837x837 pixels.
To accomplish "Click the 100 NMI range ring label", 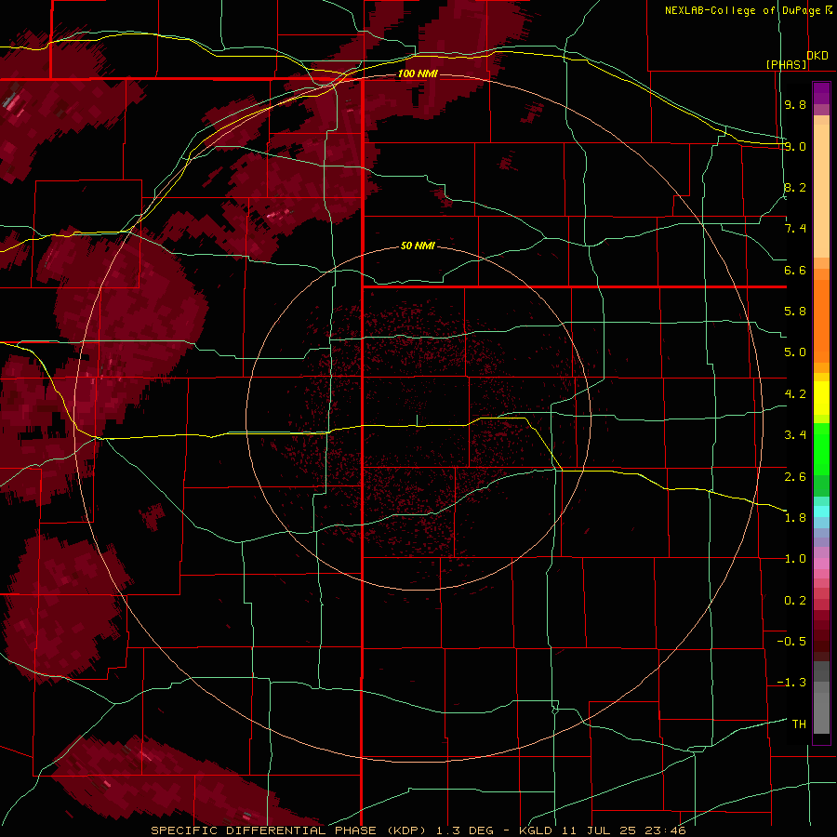I will coord(418,73).
